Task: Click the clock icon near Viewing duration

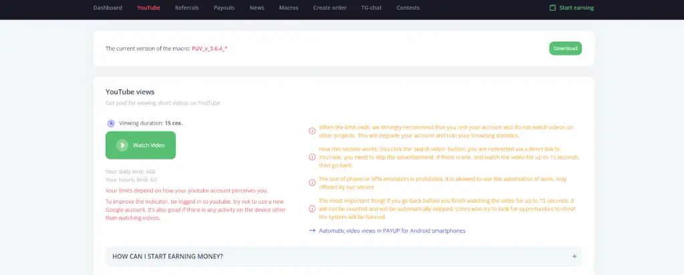Action: pos(111,123)
